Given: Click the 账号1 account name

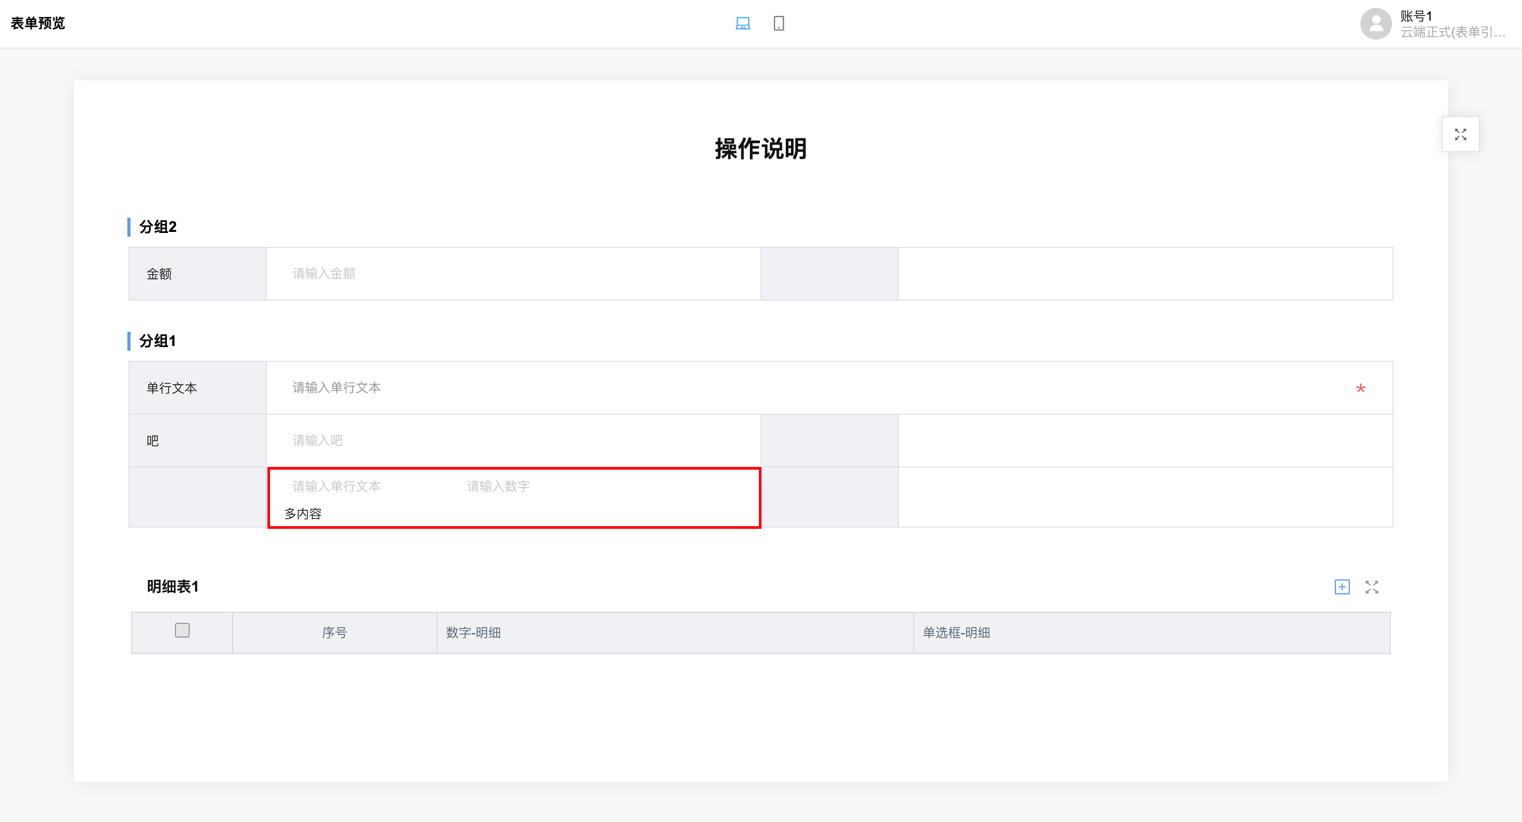Looking at the screenshot, I should pyautogui.click(x=1416, y=16).
